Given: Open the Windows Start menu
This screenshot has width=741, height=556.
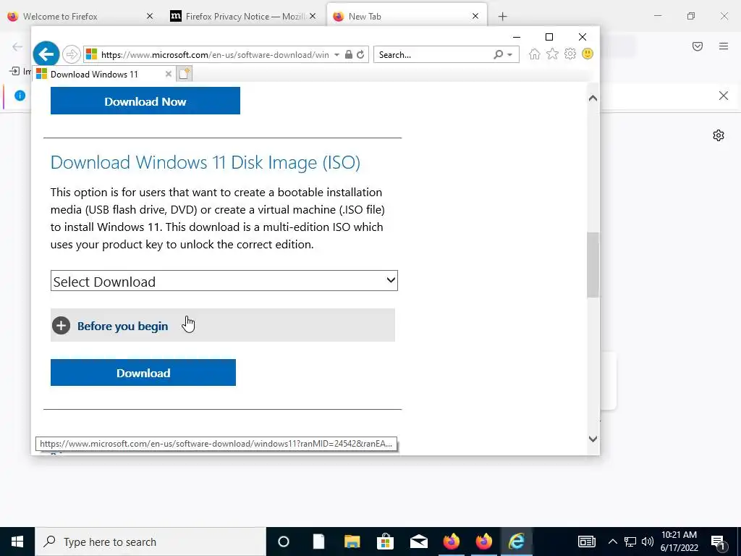Looking at the screenshot, I should pos(17,542).
